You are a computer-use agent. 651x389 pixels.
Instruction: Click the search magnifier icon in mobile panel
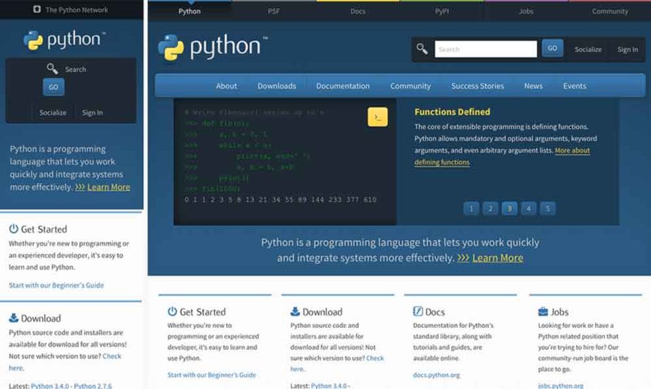tap(52, 69)
